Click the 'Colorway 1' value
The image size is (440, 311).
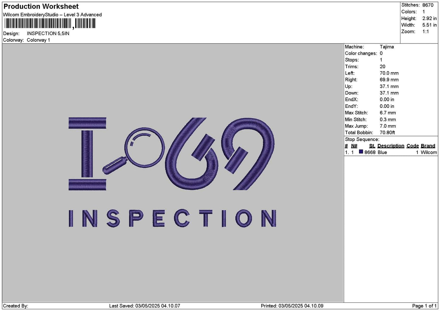click(x=38, y=40)
